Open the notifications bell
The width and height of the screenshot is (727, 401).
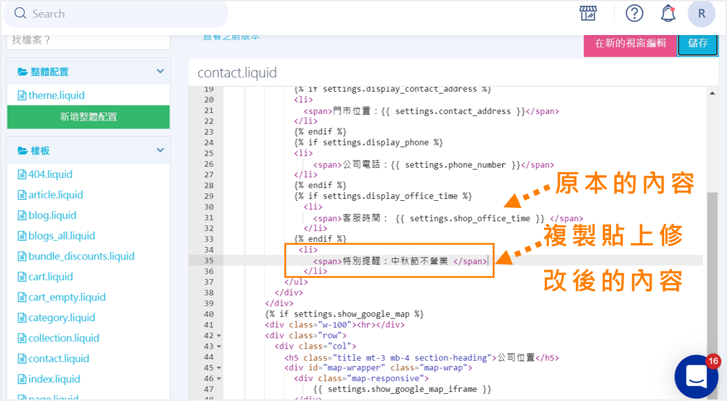point(668,13)
